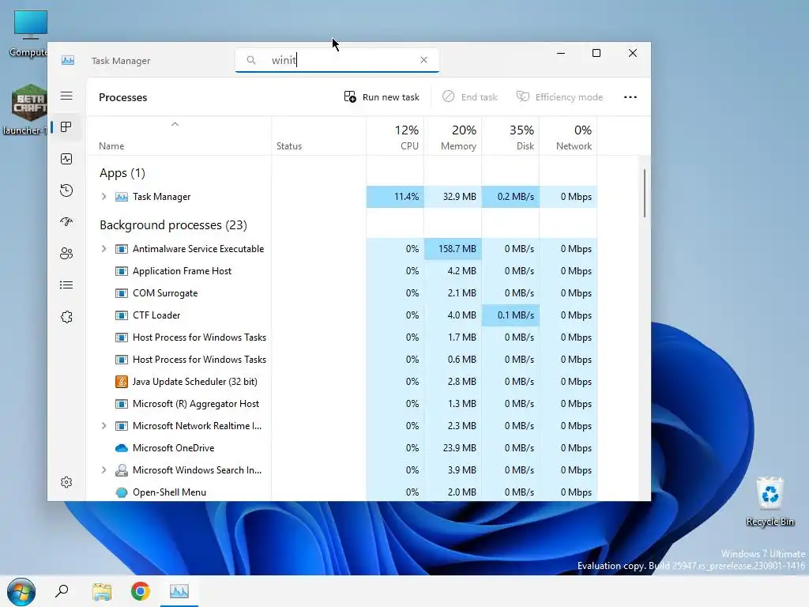This screenshot has width=809, height=607.
Task: Expand Microsoft Network Realtime process
Action: click(x=103, y=426)
